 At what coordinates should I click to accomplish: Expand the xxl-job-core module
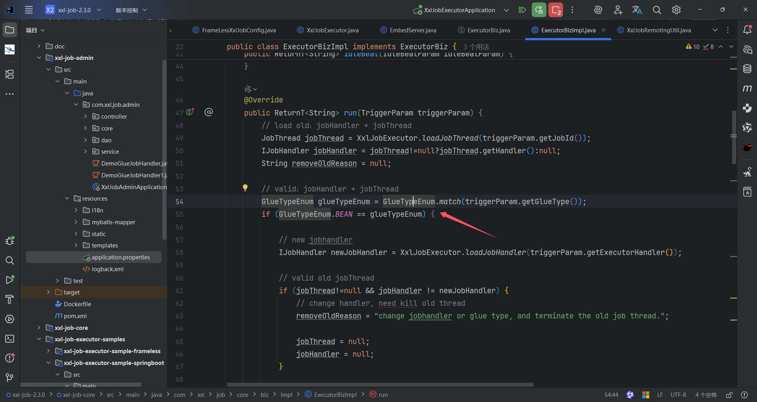click(x=39, y=328)
